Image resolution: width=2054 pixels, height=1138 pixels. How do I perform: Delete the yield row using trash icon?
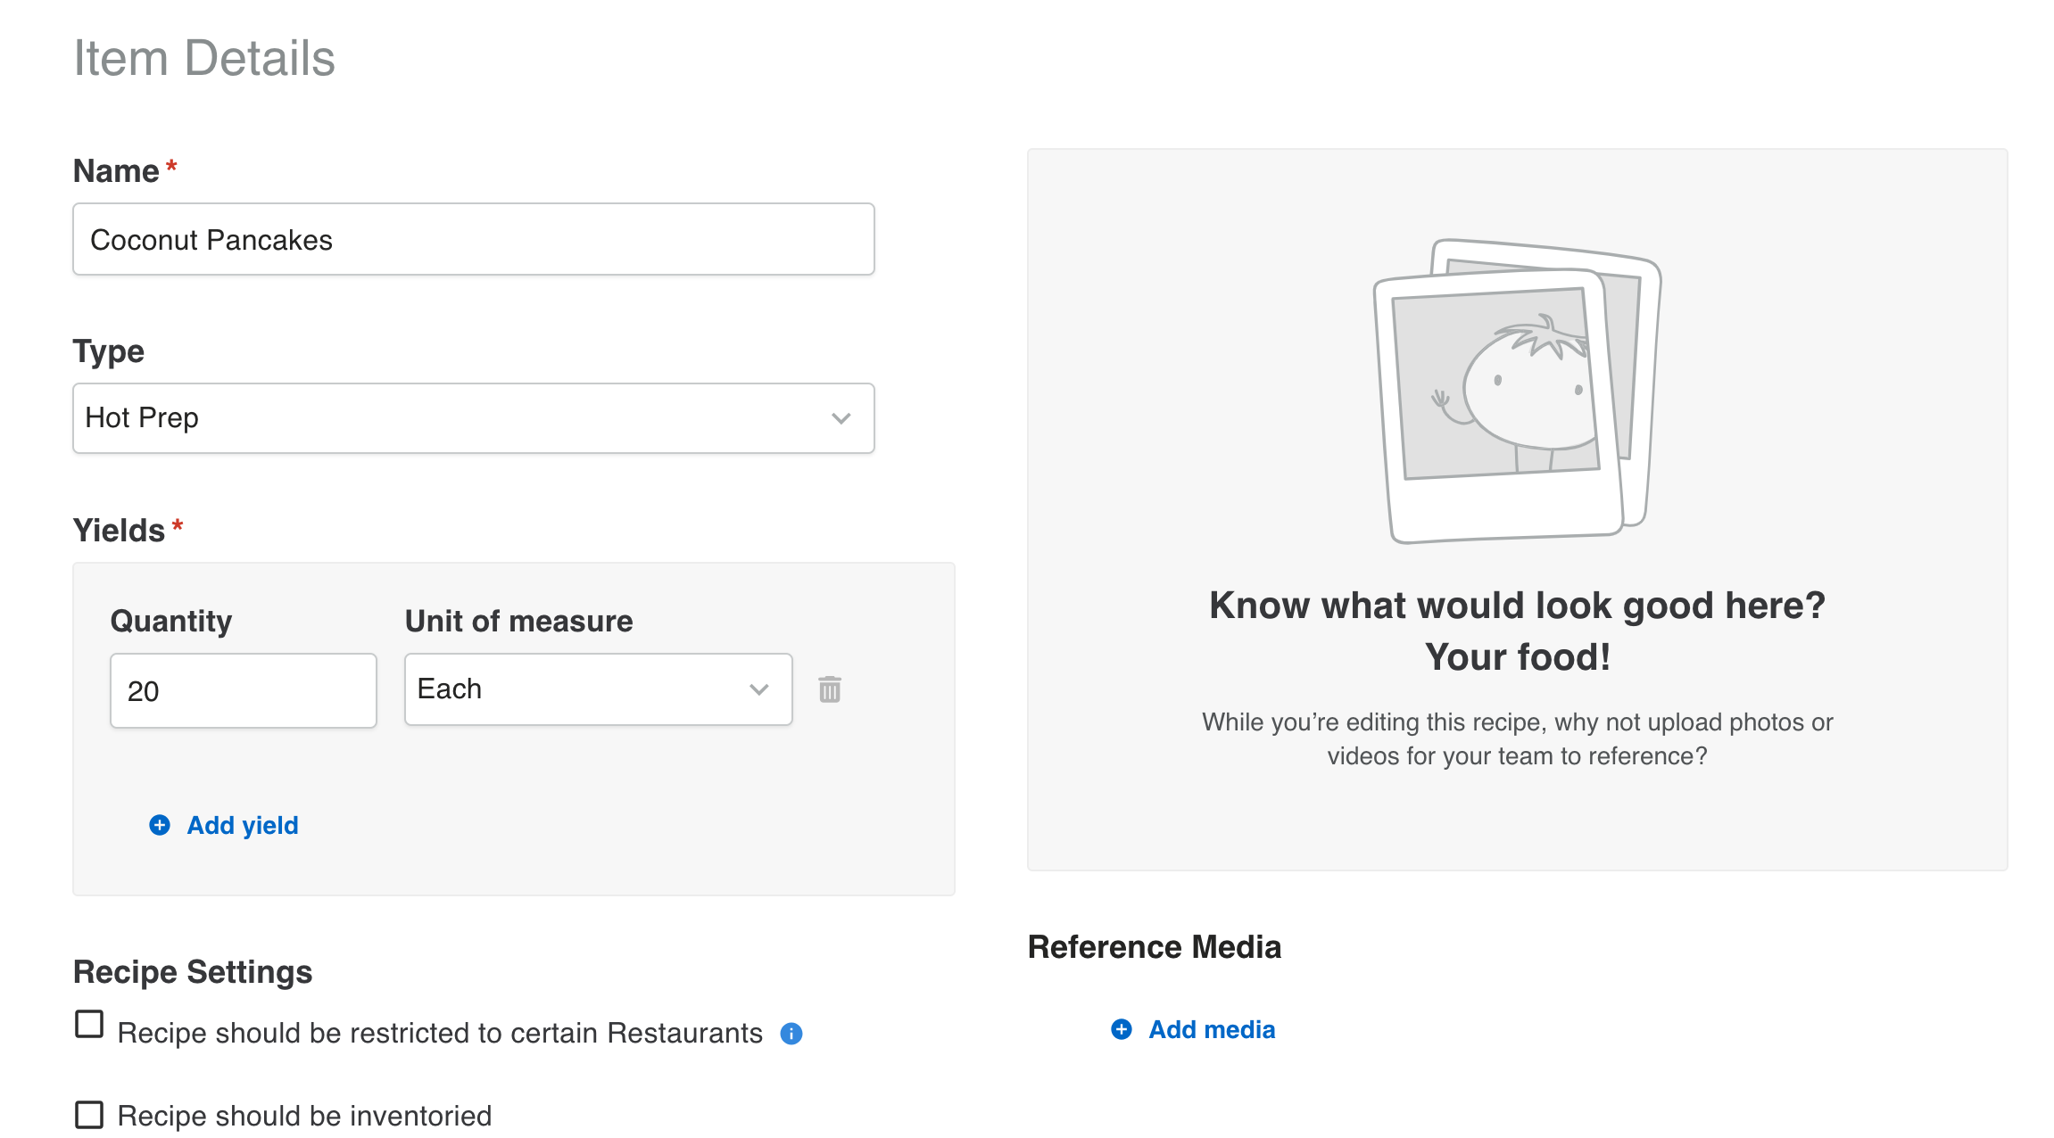829,689
